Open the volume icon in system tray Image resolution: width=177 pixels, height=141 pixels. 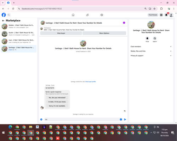tap(158, 133)
